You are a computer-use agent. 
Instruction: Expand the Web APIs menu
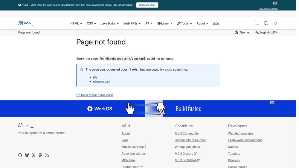[132, 23]
